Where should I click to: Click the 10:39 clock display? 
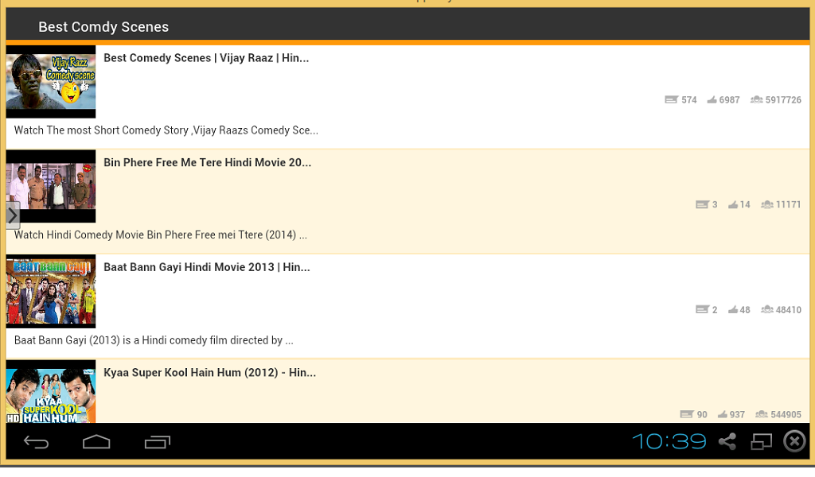coord(669,442)
